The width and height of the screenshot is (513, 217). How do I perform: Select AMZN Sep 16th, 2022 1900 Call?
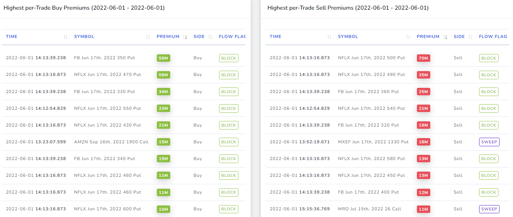[111, 141]
